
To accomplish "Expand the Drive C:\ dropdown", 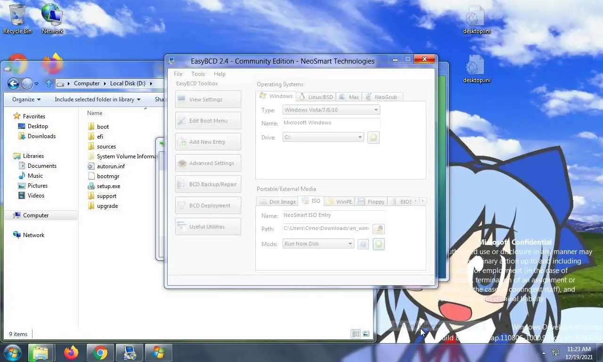I will (323, 137).
